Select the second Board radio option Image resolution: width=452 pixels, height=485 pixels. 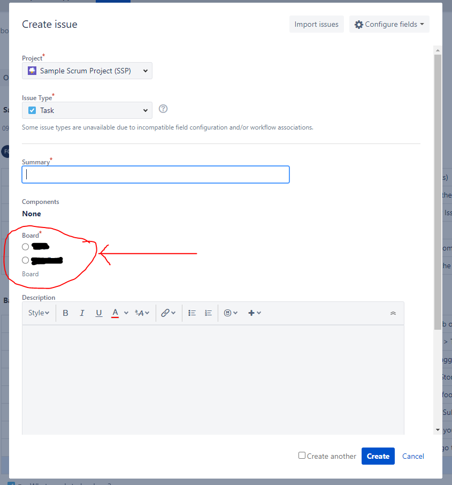pos(25,260)
